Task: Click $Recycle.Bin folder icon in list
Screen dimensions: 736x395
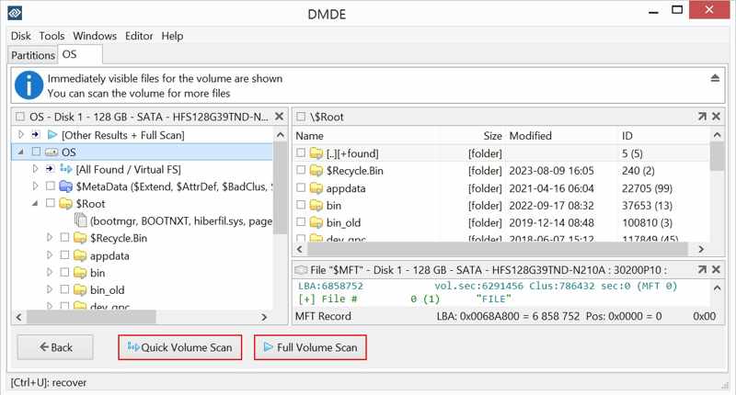Action: [316, 171]
